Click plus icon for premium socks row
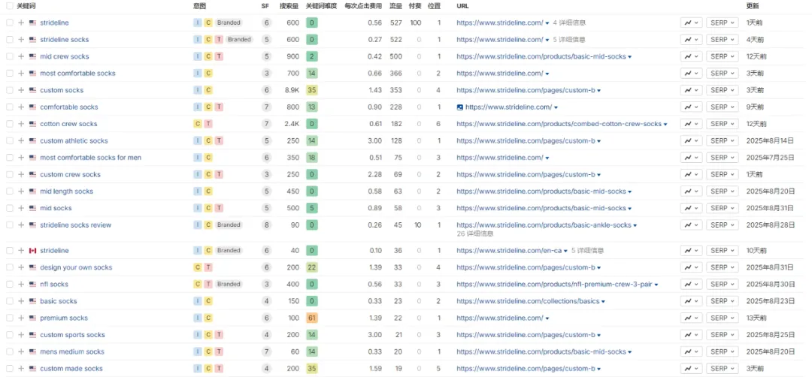 [x=21, y=318]
